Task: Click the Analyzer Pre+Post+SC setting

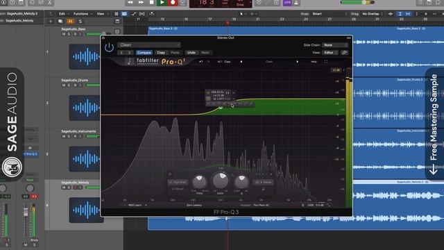Action: pyautogui.click(x=261, y=205)
